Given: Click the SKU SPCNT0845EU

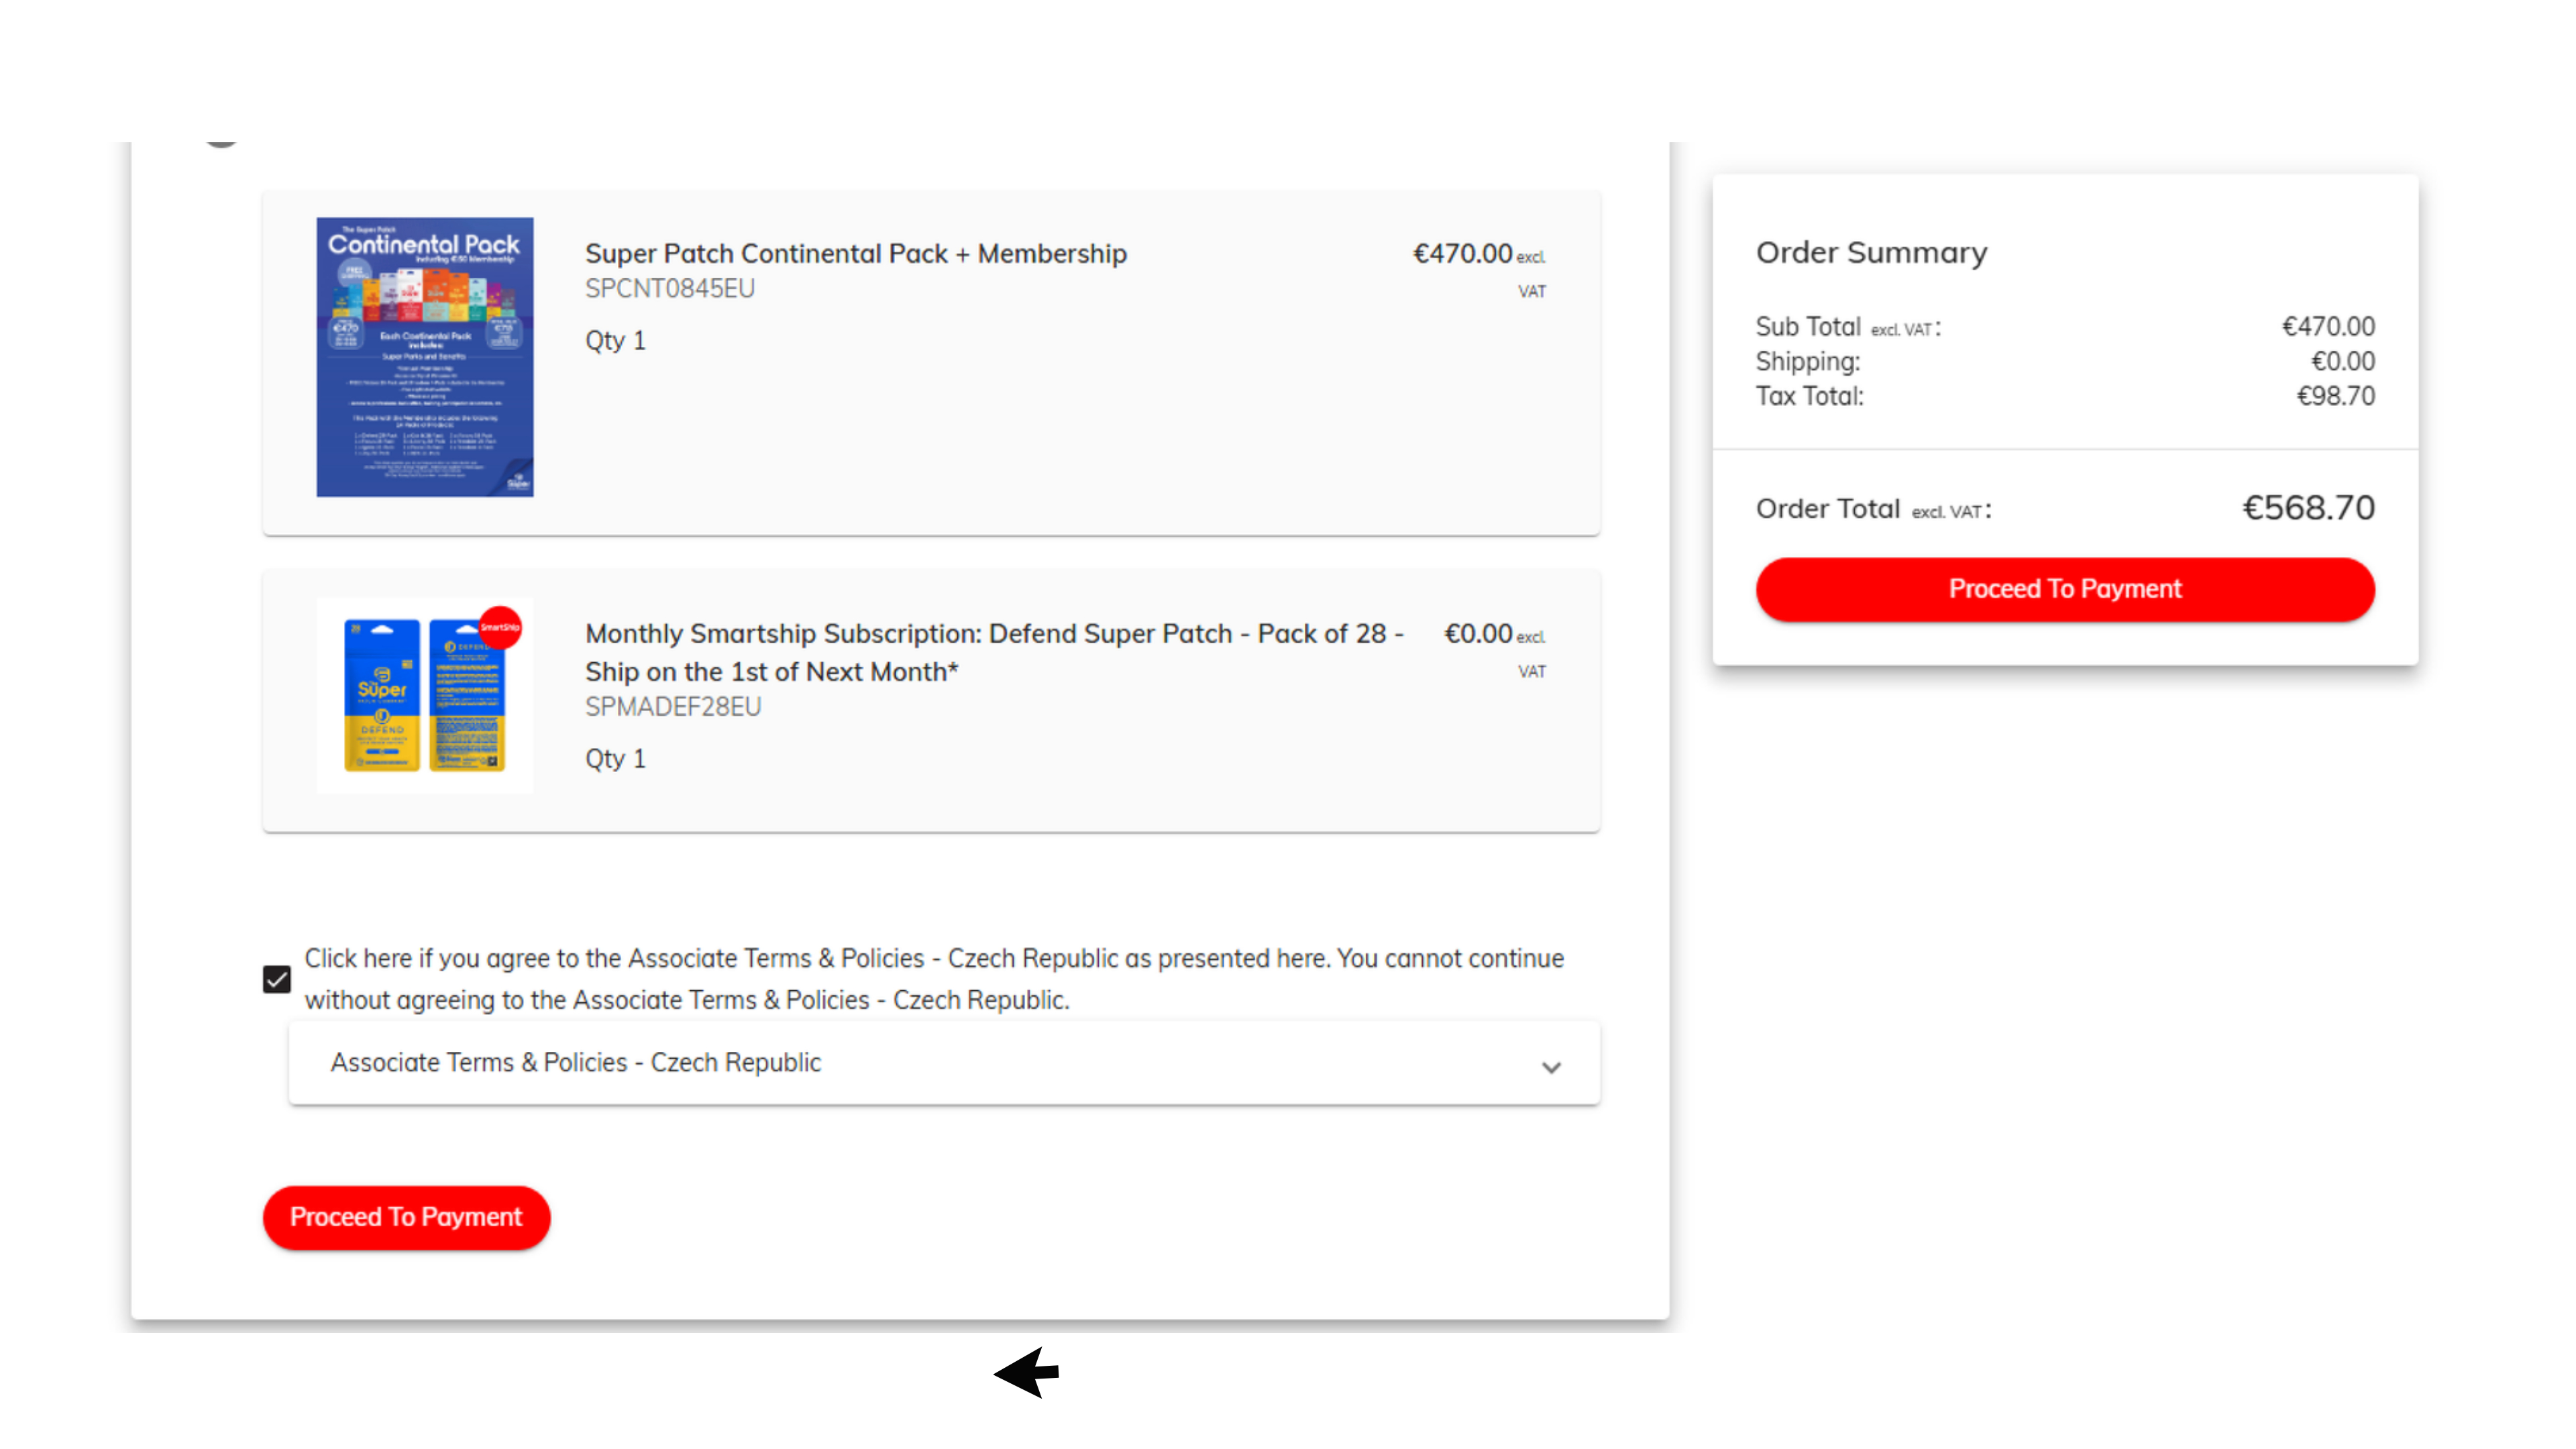Looking at the screenshot, I should 670,289.
